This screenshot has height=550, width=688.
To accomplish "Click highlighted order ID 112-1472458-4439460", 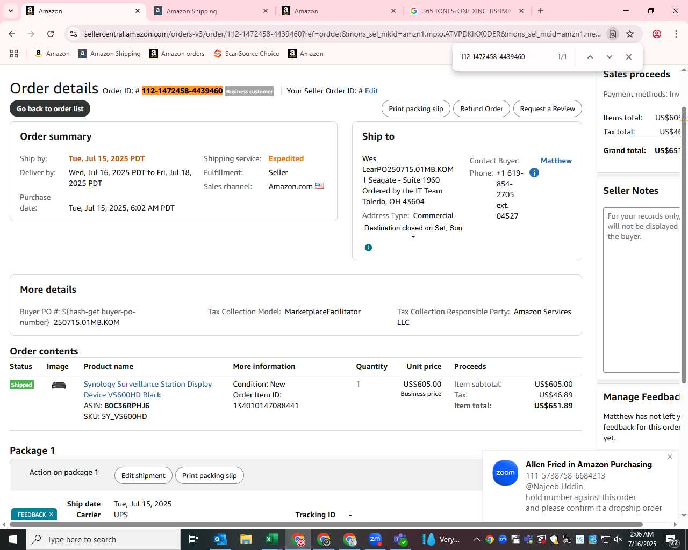I will (x=182, y=91).
